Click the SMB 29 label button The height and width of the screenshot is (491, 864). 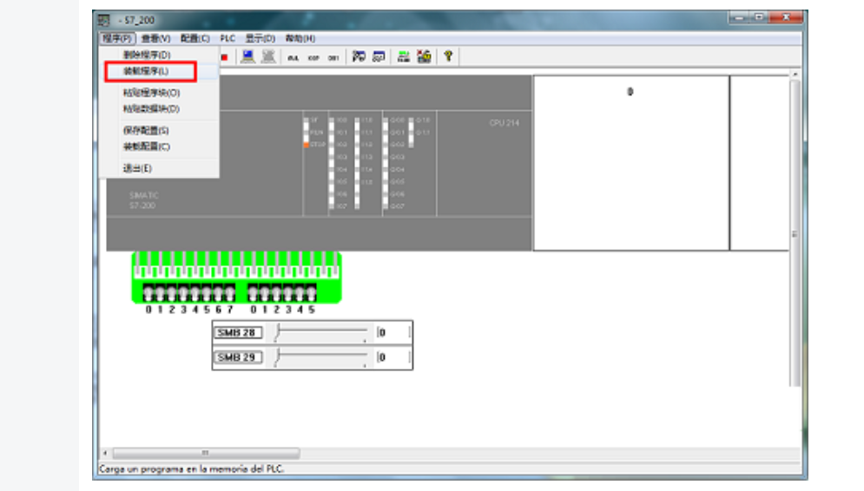[x=237, y=357]
